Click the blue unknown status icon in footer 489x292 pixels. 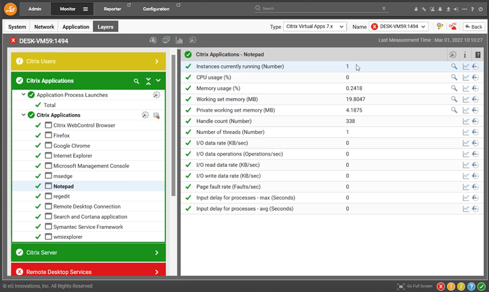(x=471, y=287)
